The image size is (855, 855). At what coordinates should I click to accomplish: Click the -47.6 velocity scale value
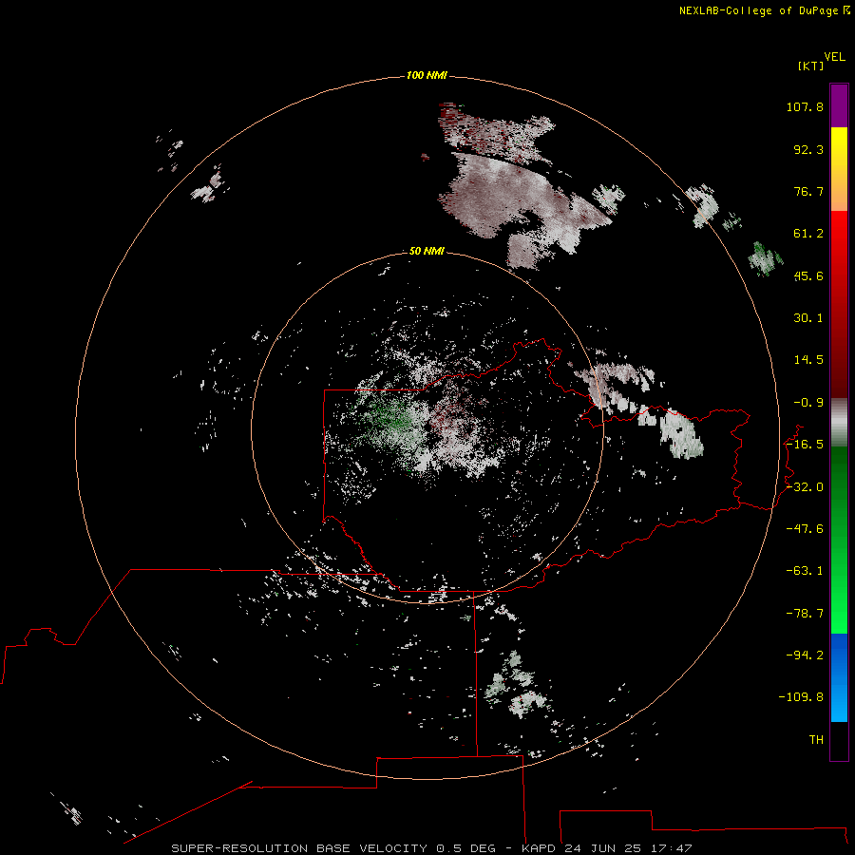(x=805, y=529)
